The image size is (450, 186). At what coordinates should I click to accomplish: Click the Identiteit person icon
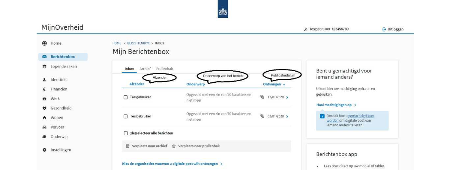[44, 80]
